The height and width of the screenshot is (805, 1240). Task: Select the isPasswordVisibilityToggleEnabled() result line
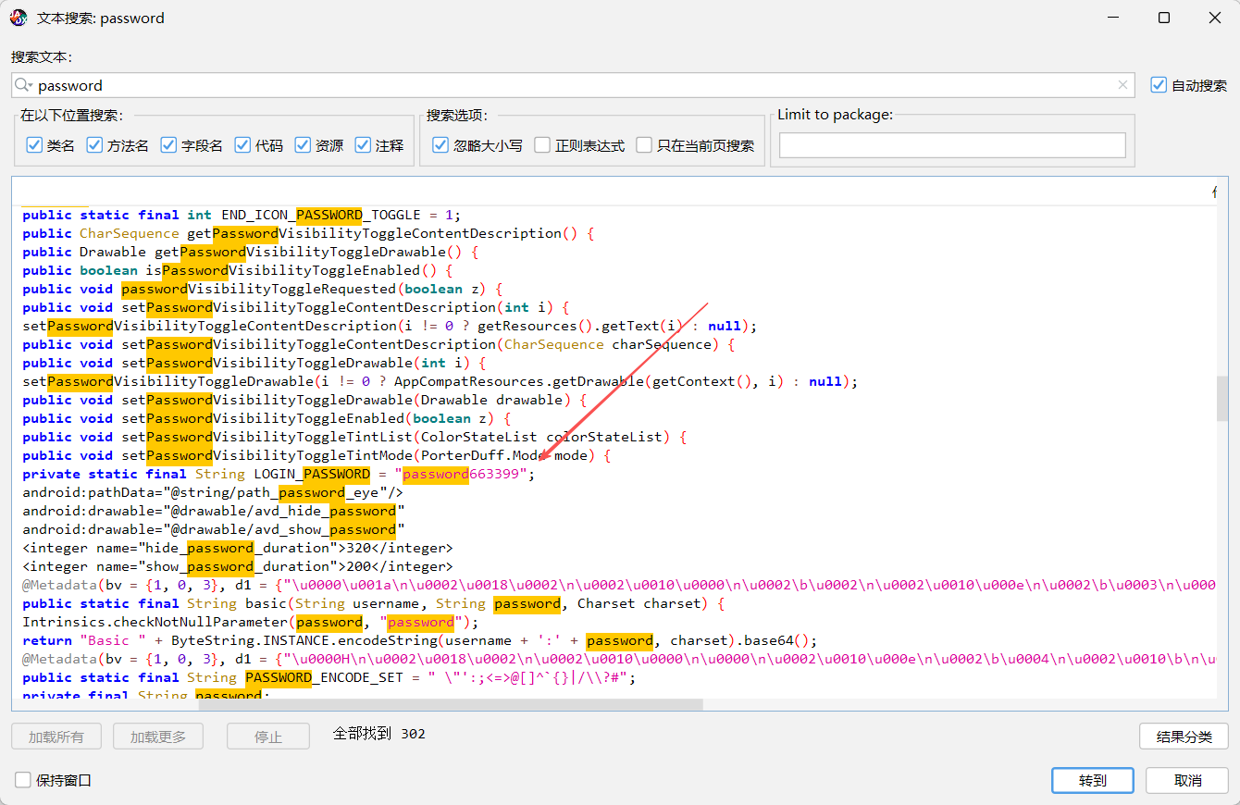coord(238,270)
